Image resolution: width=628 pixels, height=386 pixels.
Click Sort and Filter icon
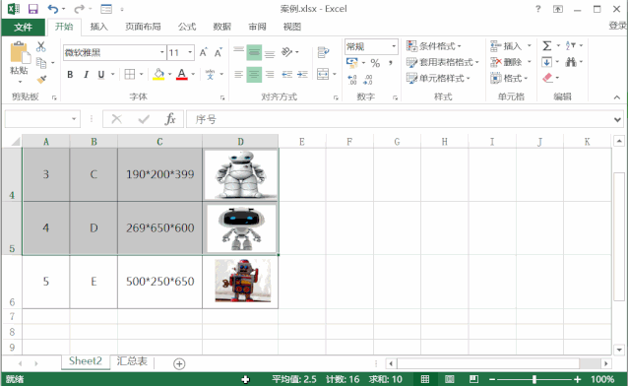tap(571, 45)
